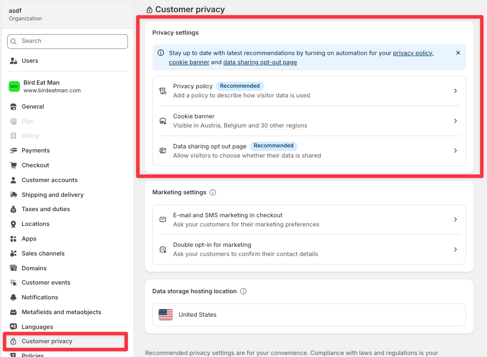The height and width of the screenshot is (357, 487).
Task: Click the Customer events sparkle icon
Action: (x=13, y=283)
